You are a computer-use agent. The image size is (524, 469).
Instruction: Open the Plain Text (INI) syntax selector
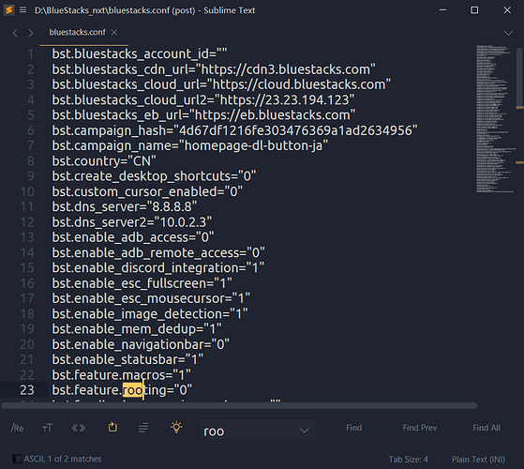coord(478,460)
